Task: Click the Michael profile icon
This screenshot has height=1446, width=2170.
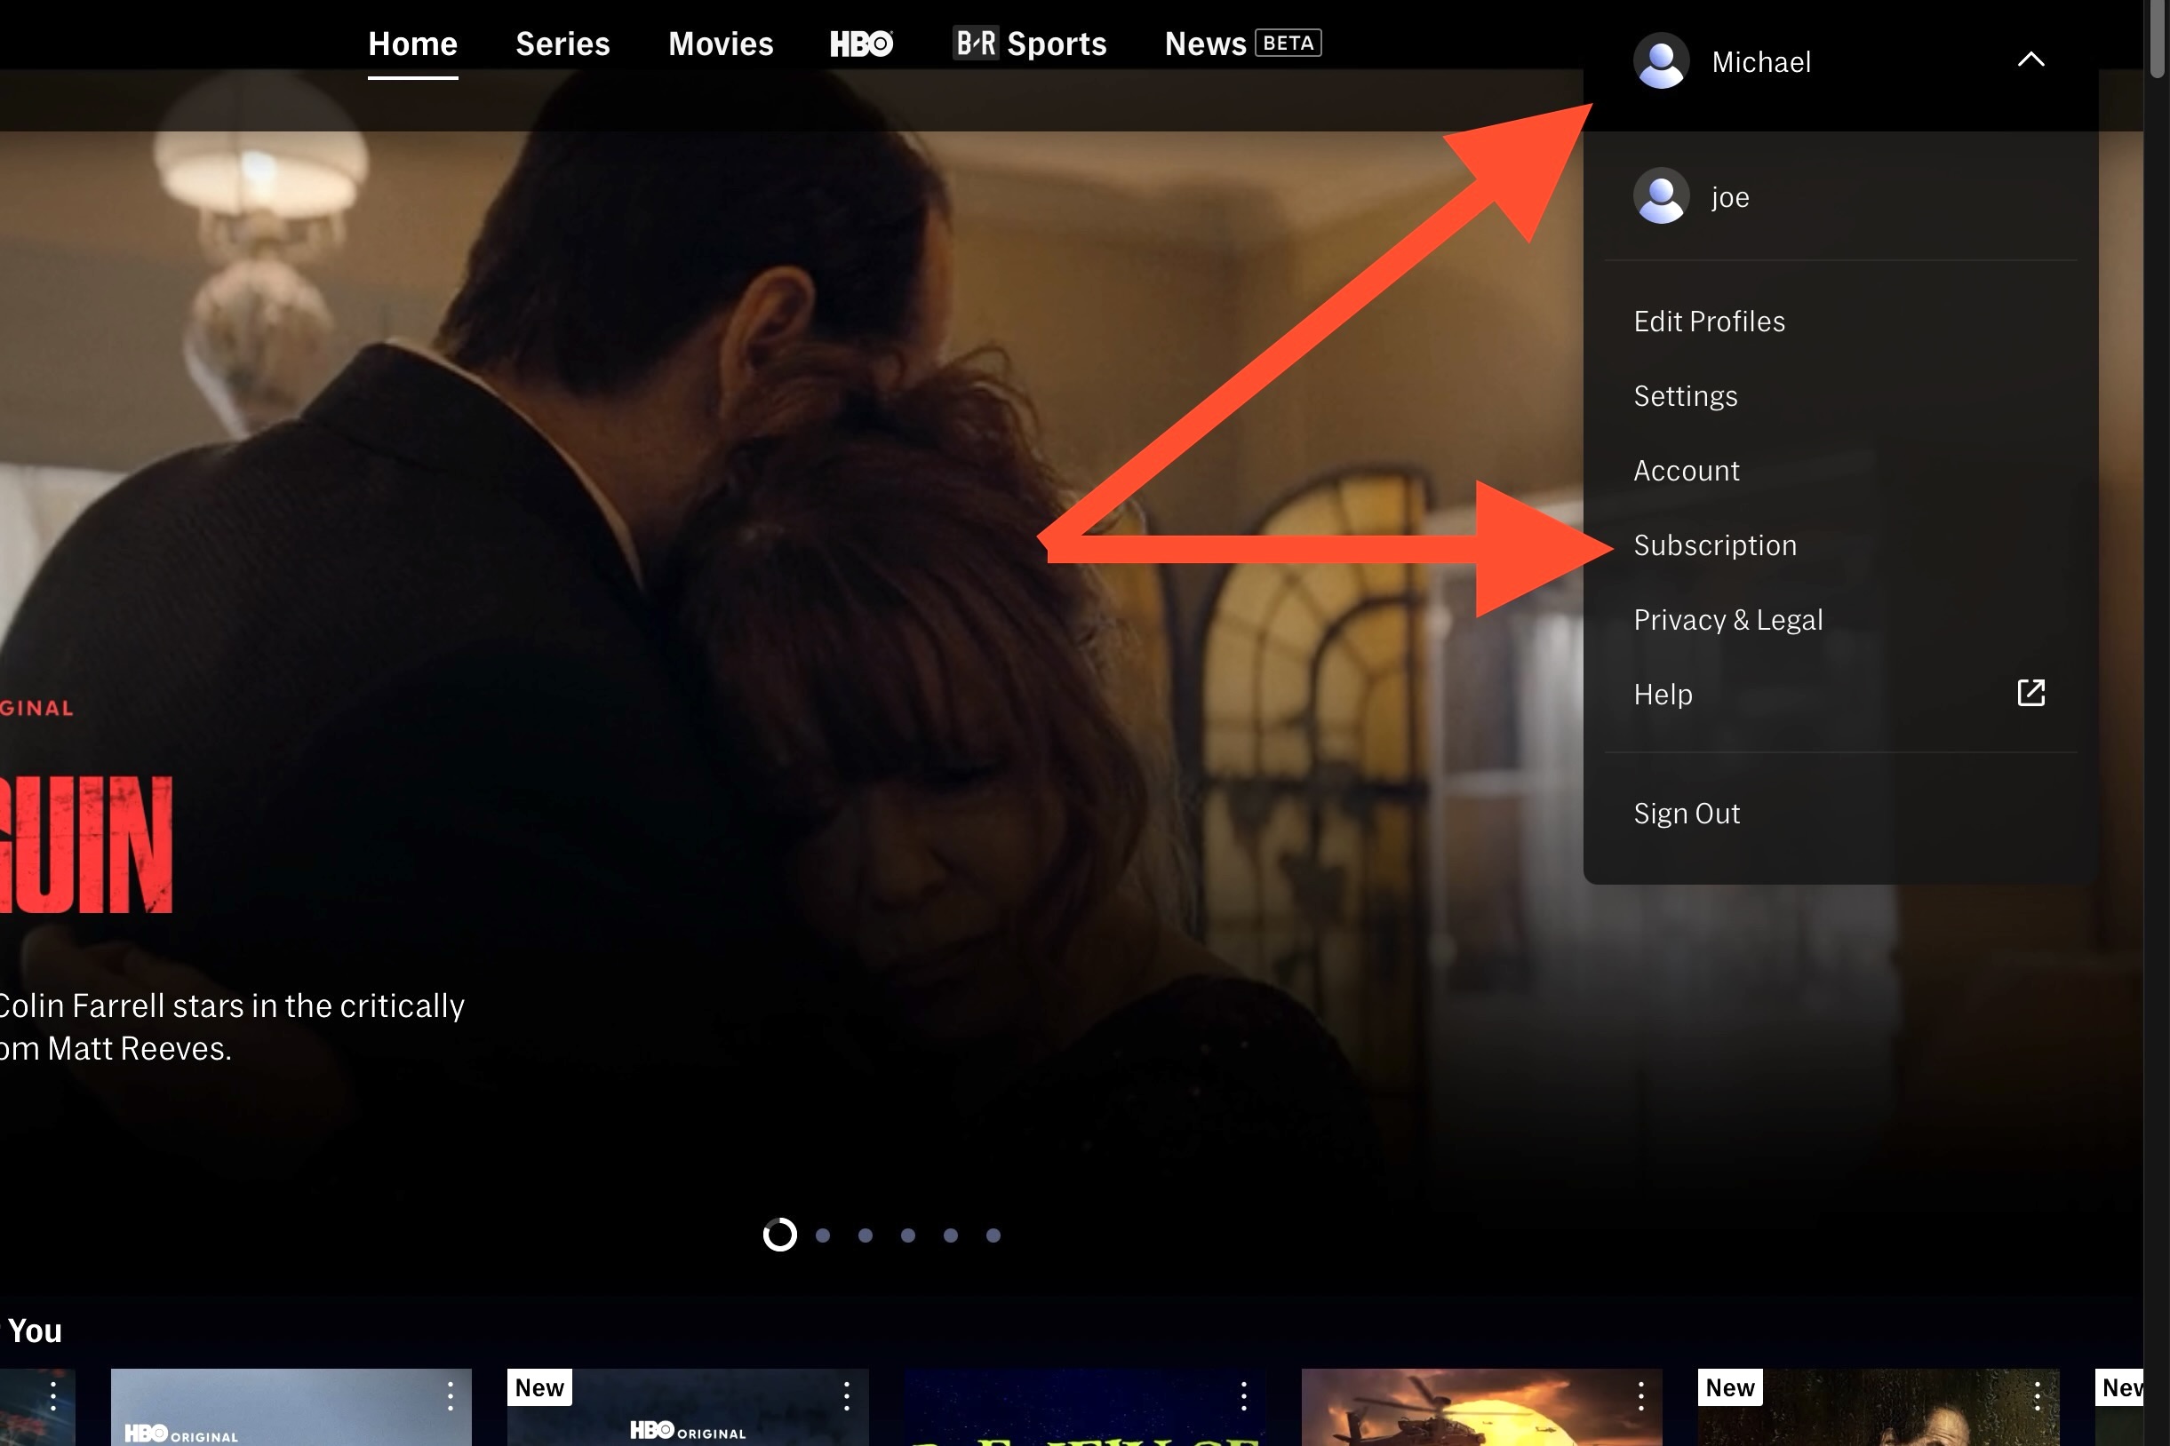Action: [x=1663, y=61]
